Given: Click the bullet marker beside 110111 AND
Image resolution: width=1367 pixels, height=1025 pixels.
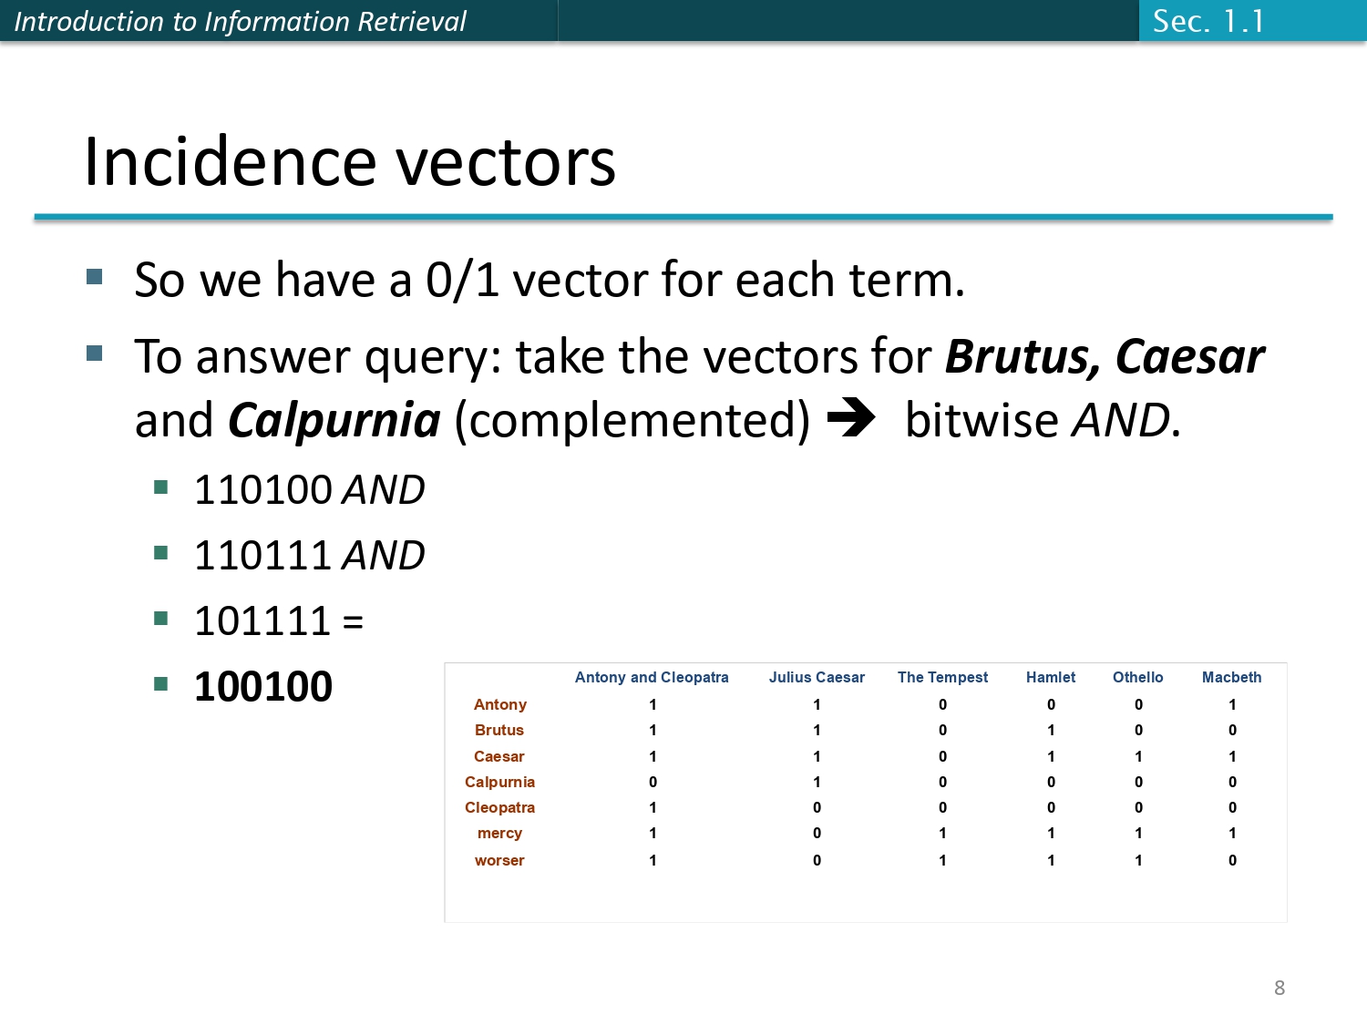Looking at the screenshot, I should pyautogui.click(x=162, y=553).
